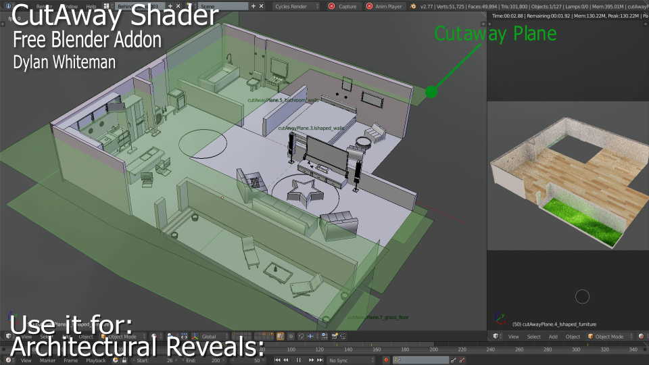Jump to previous keyframe
This screenshot has width=649, height=365.
coord(286,360)
